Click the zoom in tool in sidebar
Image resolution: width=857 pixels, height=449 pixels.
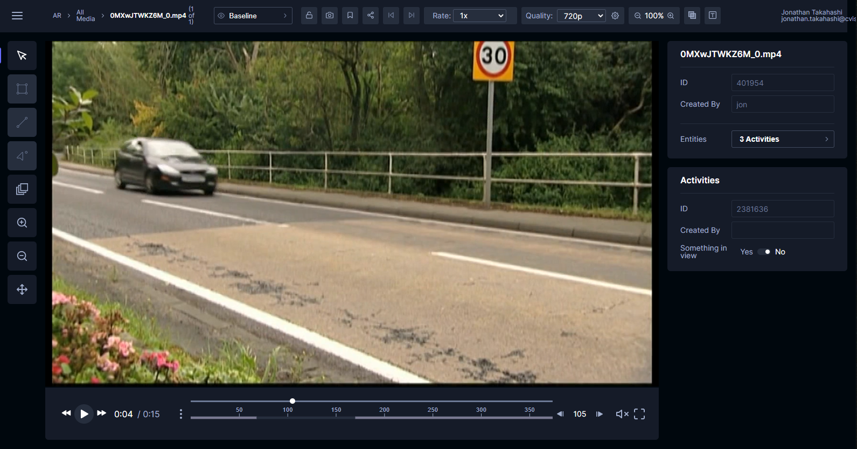tap(22, 223)
